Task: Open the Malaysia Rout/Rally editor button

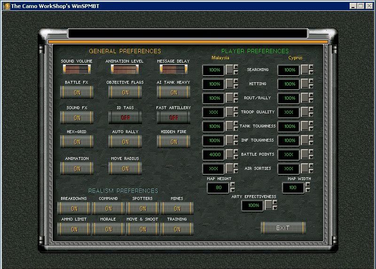Action: (x=229, y=98)
